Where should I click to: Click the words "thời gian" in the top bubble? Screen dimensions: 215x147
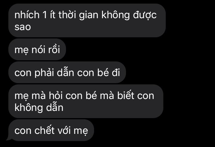pos(78,15)
